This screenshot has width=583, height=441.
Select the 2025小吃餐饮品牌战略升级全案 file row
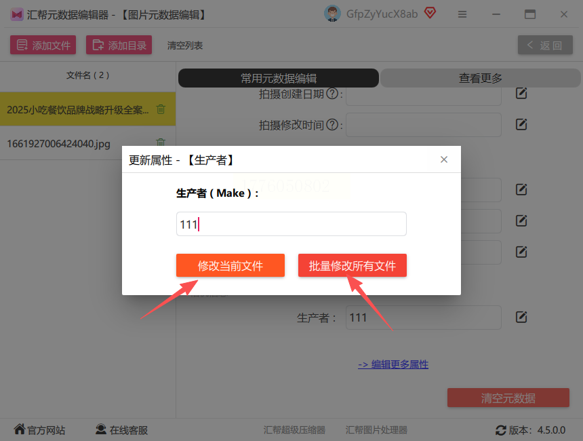pyautogui.click(x=87, y=109)
